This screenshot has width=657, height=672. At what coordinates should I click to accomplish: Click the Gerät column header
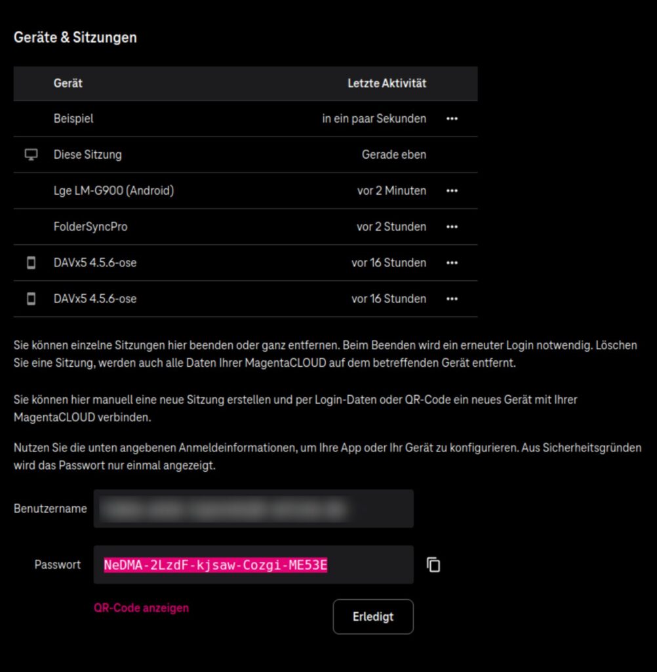(x=68, y=83)
